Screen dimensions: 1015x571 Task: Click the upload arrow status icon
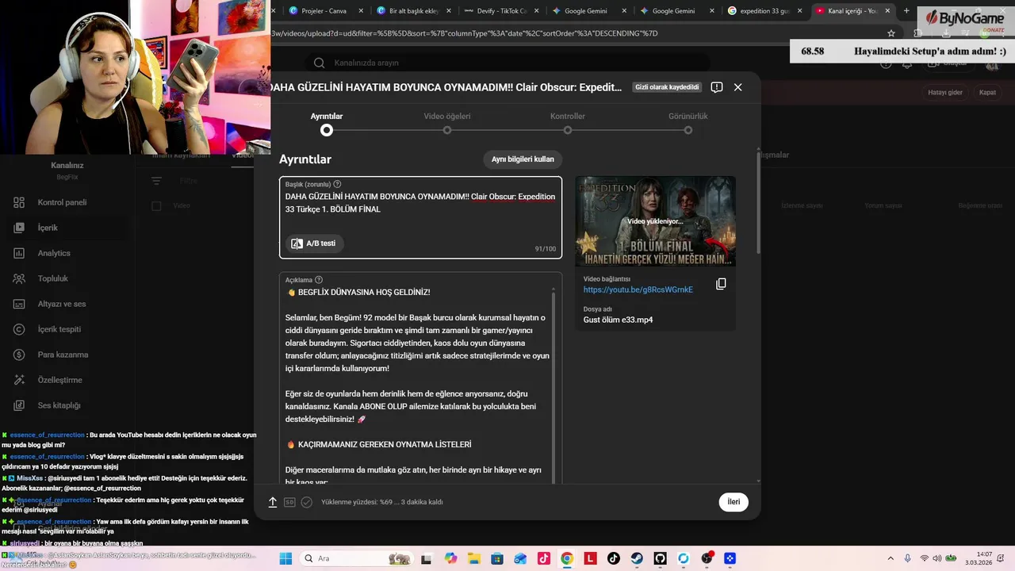(273, 502)
